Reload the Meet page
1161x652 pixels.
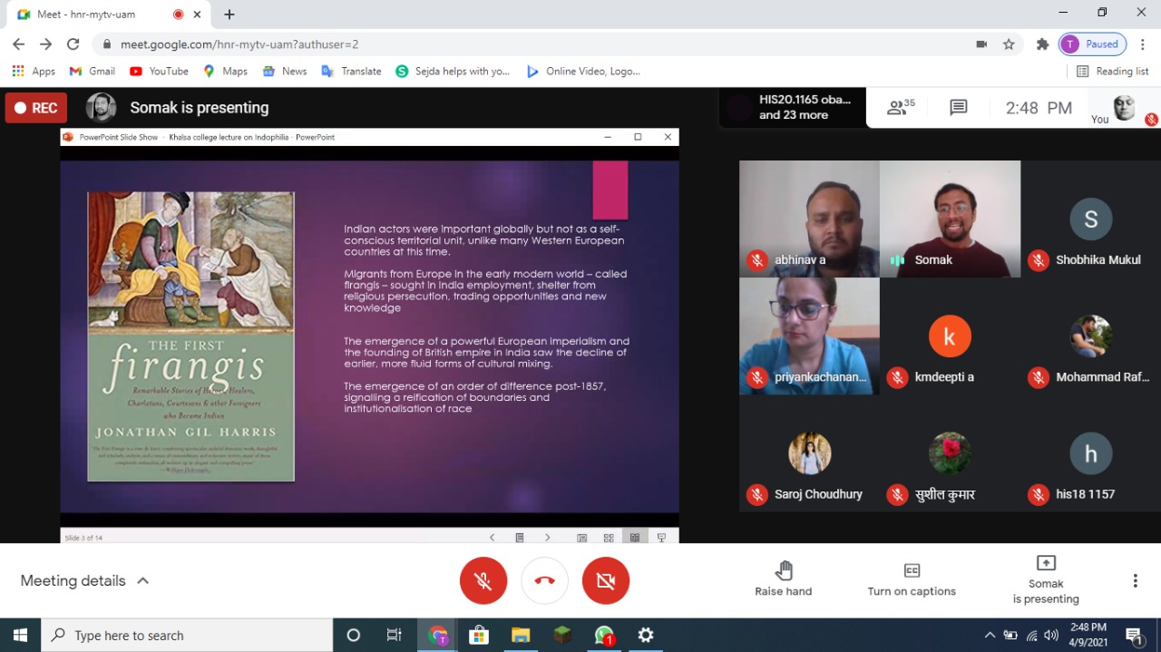pyautogui.click(x=73, y=44)
